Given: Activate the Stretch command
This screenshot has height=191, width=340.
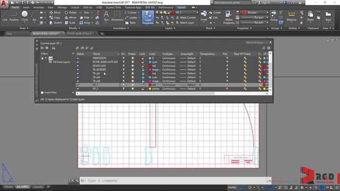Looking at the screenshot, I should point(55,22).
